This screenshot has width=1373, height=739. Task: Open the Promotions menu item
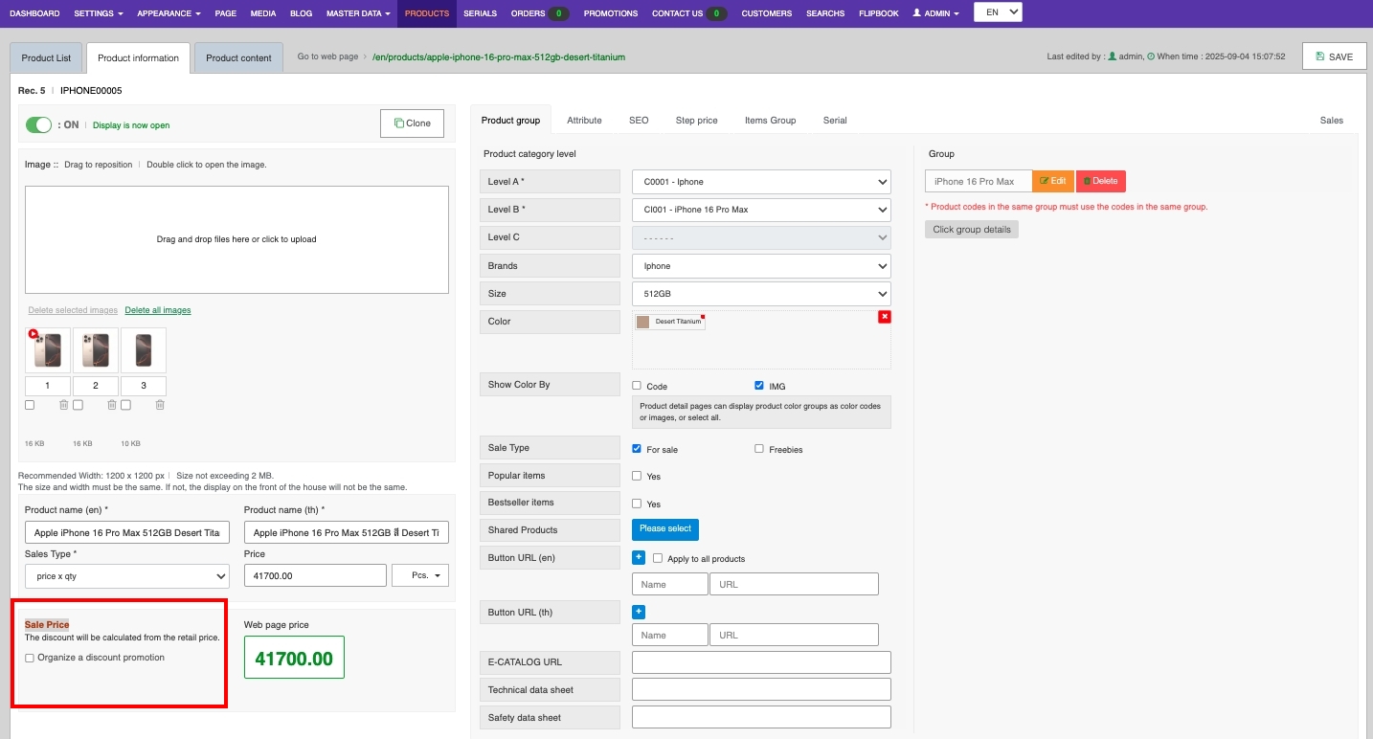tap(610, 13)
